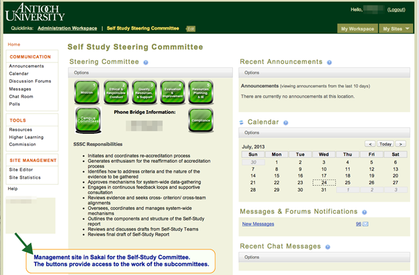This screenshot has height=275, width=419.
Task: Select July 15 in calendar
Action: pos(277,175)
